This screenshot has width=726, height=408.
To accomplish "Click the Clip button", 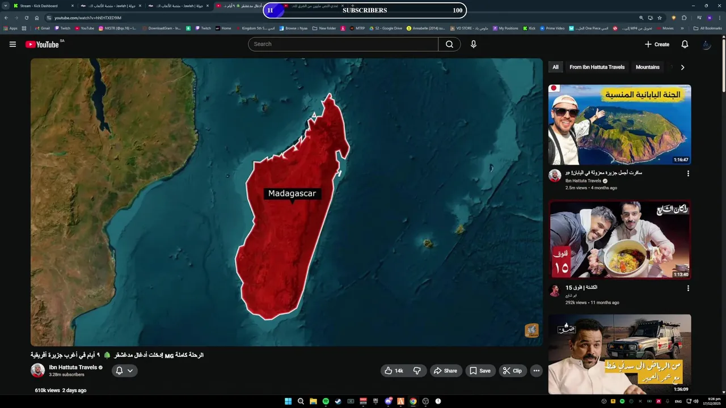I will click(513, 371).
